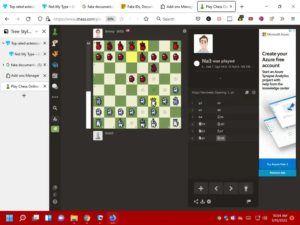Open the chess.com home pawn logo
This screenshot has height=225, width=300.
pos(55,32)
